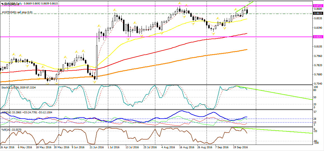Click the 18 May 2016 date label

44,147
